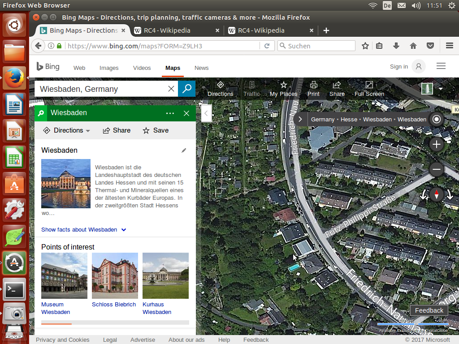
Task: Open the Pocket icon
Action: coord(430,46)
